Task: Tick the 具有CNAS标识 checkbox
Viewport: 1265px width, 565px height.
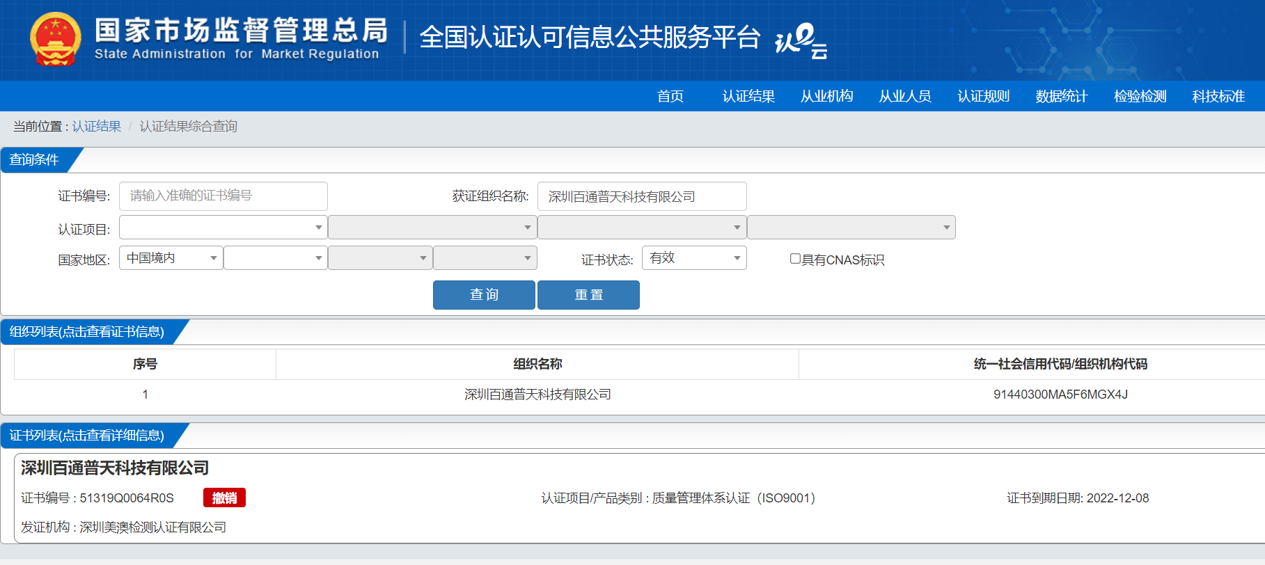Action: pyautogui.click(x=795, y=259)
